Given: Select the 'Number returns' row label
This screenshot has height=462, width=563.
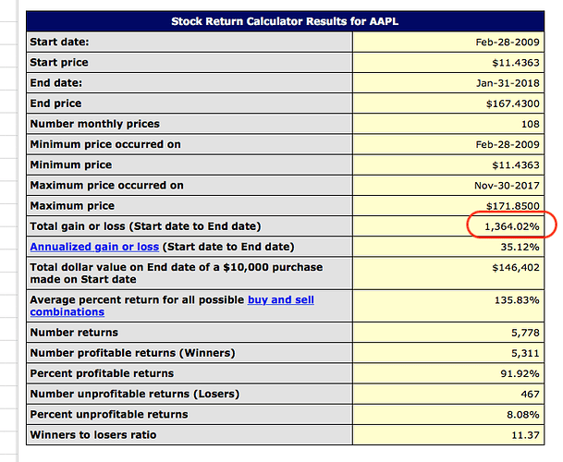Looking at the screenshot, I should (x=74, y=333).
